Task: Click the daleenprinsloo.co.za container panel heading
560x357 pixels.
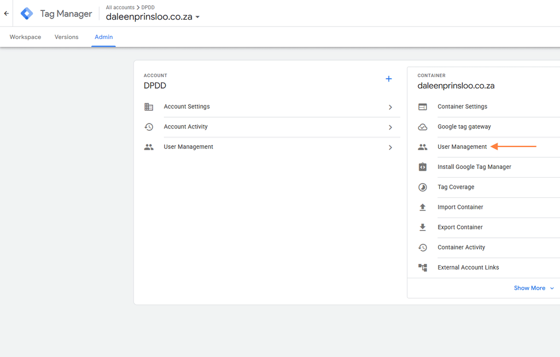Action: pyautogui.click(x=456, y=86)
